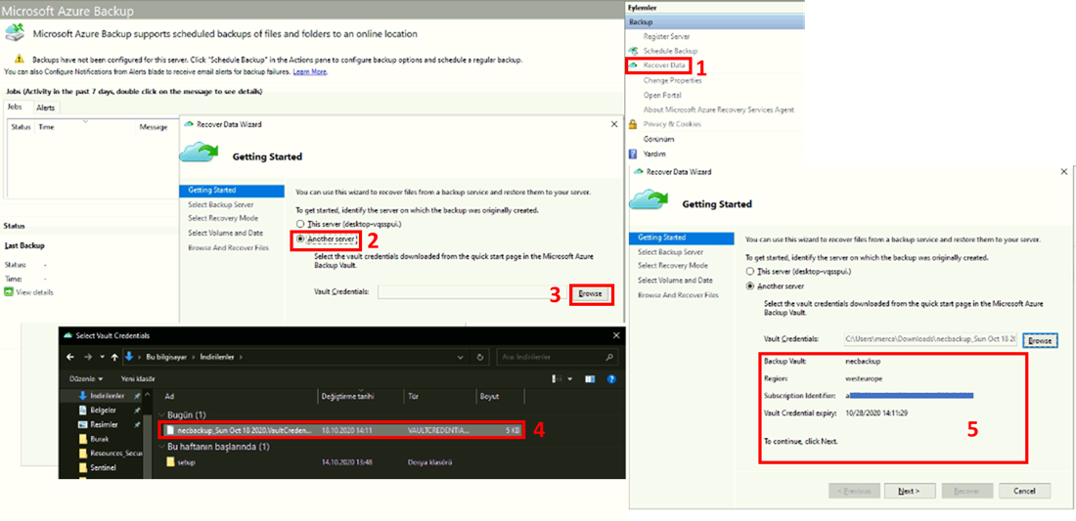Click Browse in the left wizard

(x=590, y=293)
